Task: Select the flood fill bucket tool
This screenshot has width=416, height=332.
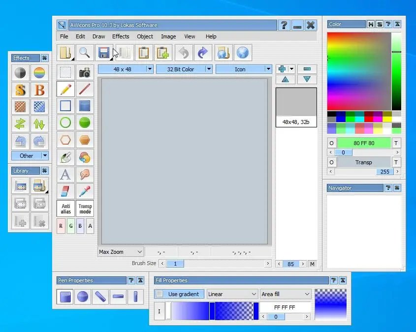Action: coord(65,157)
